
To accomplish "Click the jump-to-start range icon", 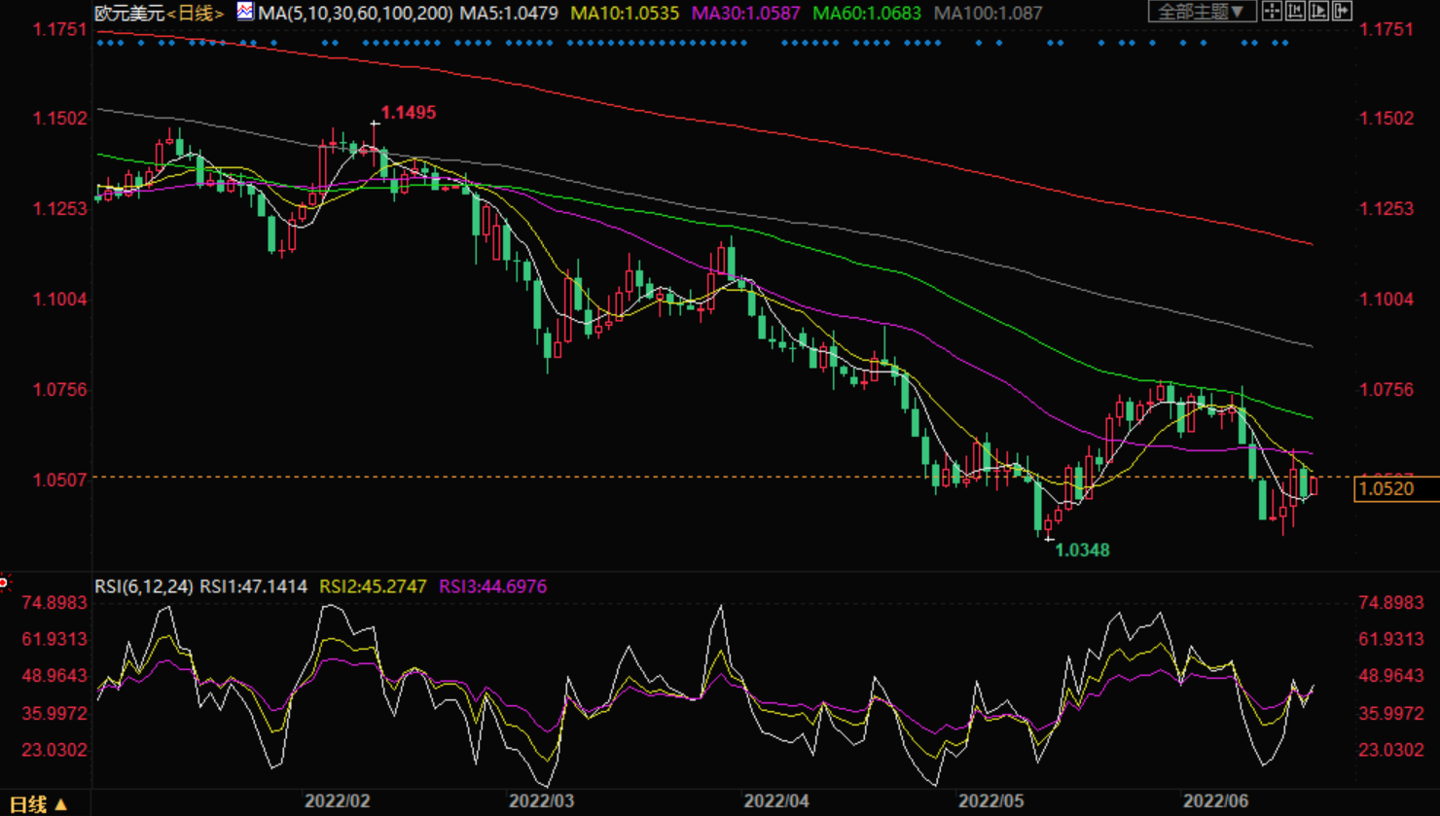I will click(1295, 12).
